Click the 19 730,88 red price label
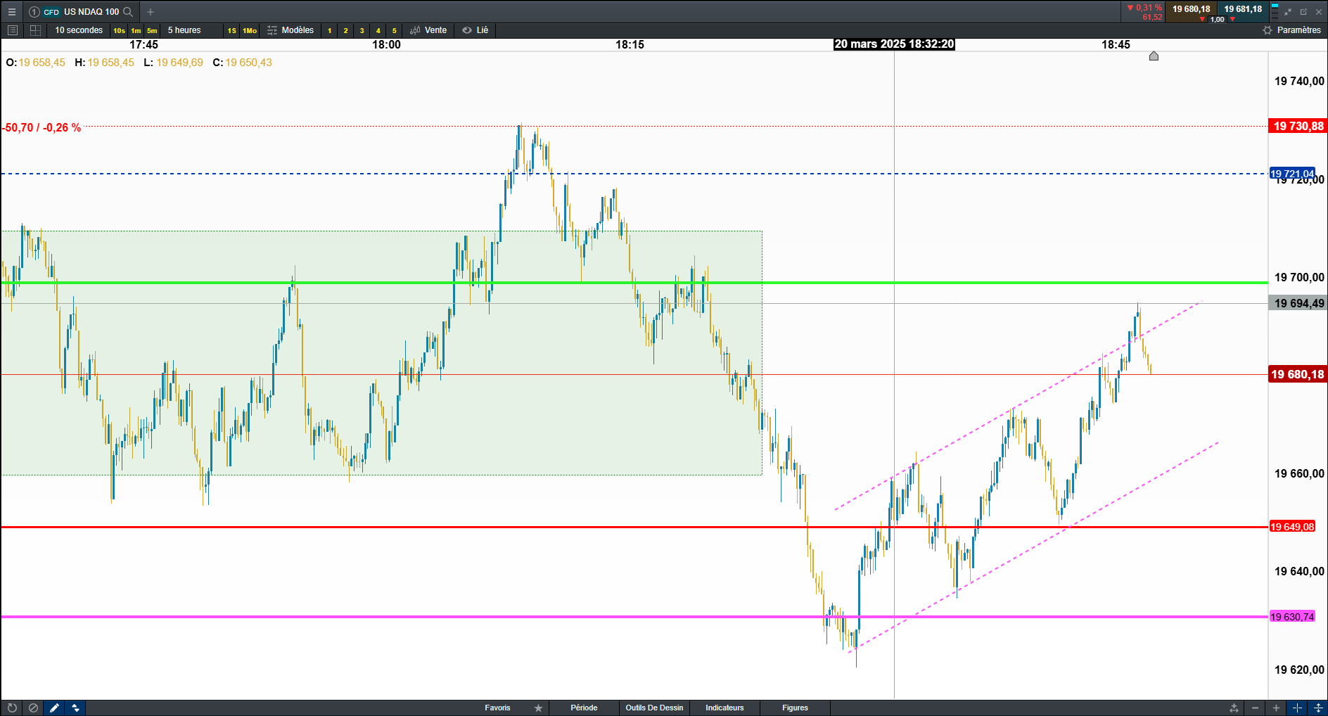Image resolution: width=1328 pixels, height=716 pixels. click(1298, 126)
